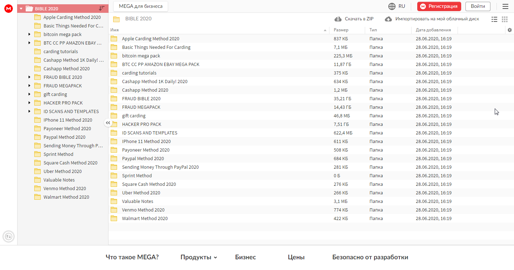Viewport: 514px width, 270px height.
Task: Open the Продукты footer dropdown
Action: [x=198, y=257]
